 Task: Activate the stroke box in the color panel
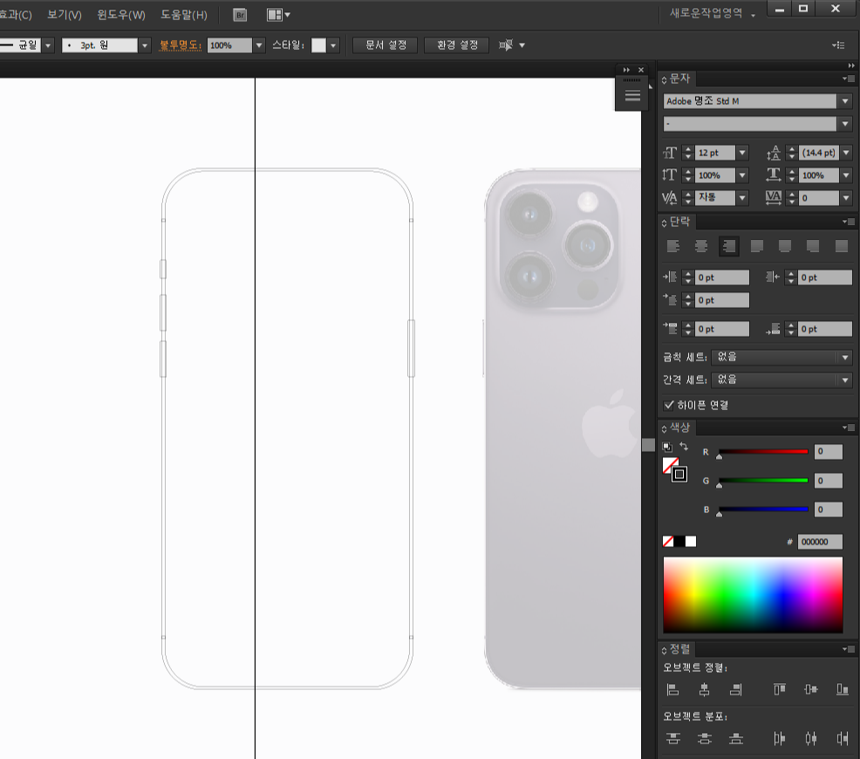pyautogui.click(x=679, y=475)
